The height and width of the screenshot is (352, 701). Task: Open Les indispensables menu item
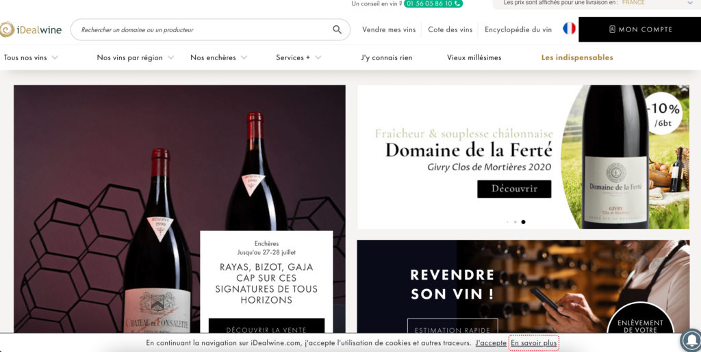click(577, 57)
